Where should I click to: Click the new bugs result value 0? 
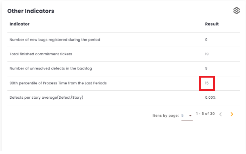point(206,40)
